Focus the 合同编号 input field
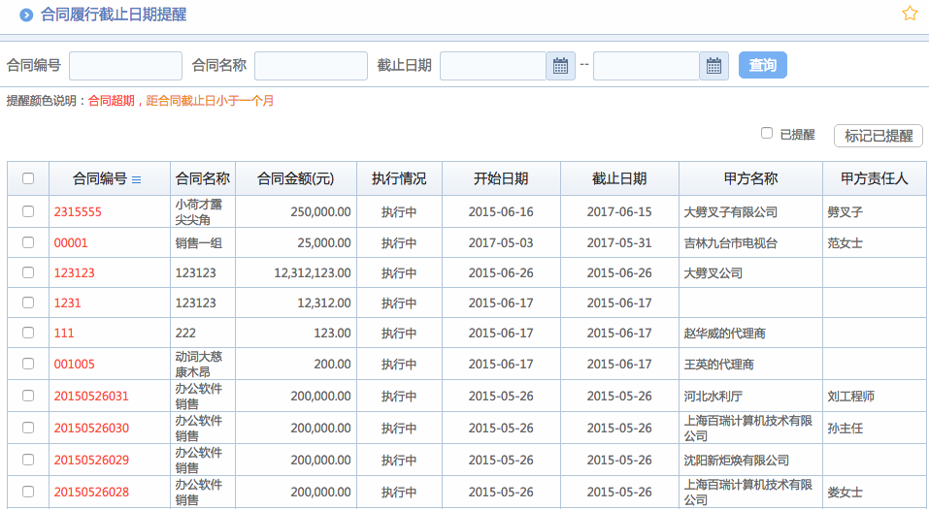Screen dimensions: 929x509 pos(125,66)
